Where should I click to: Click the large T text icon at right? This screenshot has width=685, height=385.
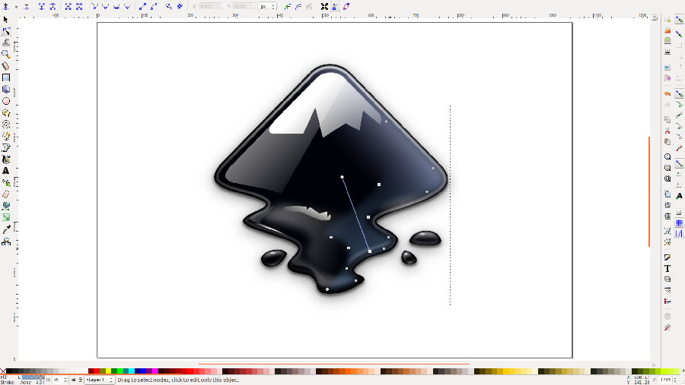pos(667,269)
